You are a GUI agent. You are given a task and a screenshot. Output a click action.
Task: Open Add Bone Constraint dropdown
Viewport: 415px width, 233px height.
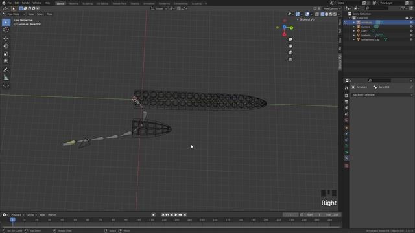click(382, 95)
